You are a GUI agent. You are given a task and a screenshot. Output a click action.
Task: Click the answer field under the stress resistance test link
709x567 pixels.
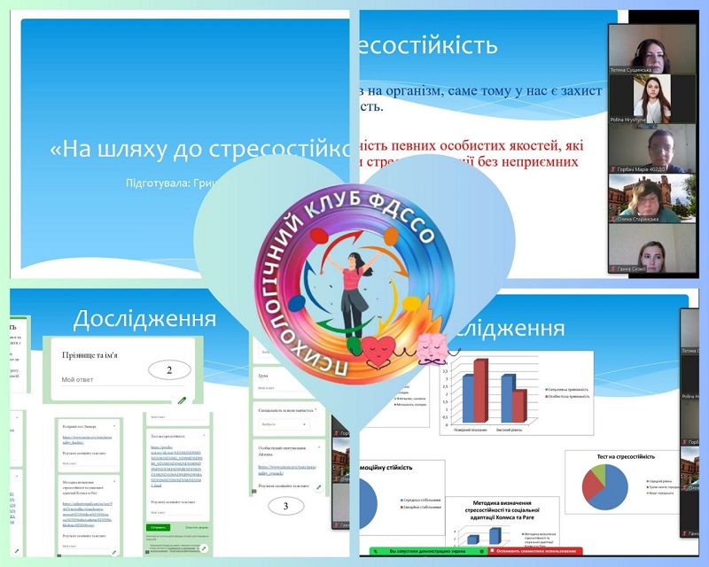176,513
